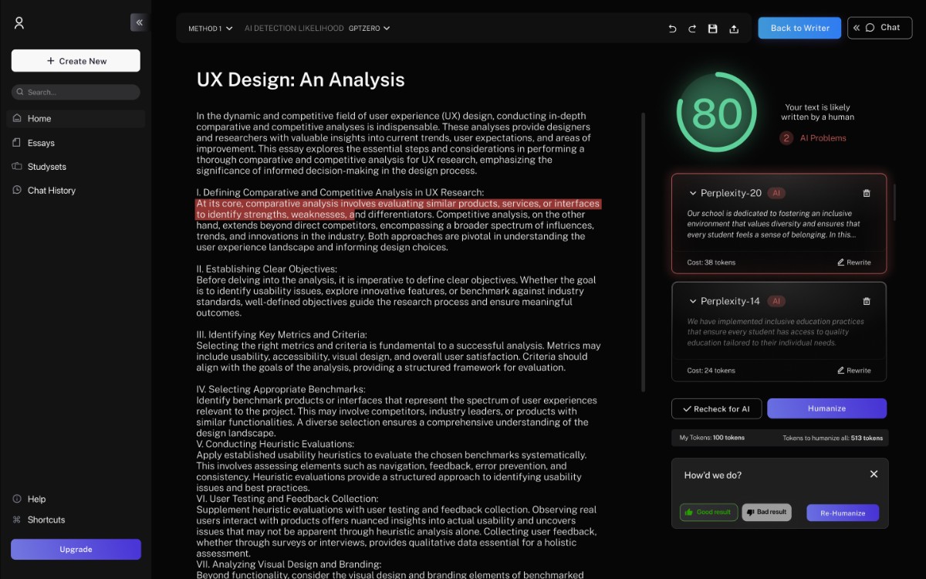Open the user profile icon

pyautogui.click(x=19, y=23)
